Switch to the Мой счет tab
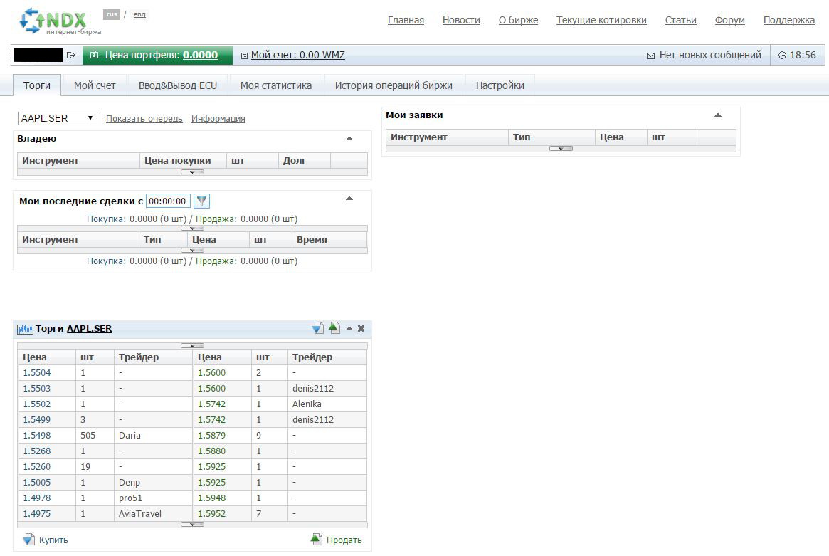The image size is (829, 556). pos(95,85)
